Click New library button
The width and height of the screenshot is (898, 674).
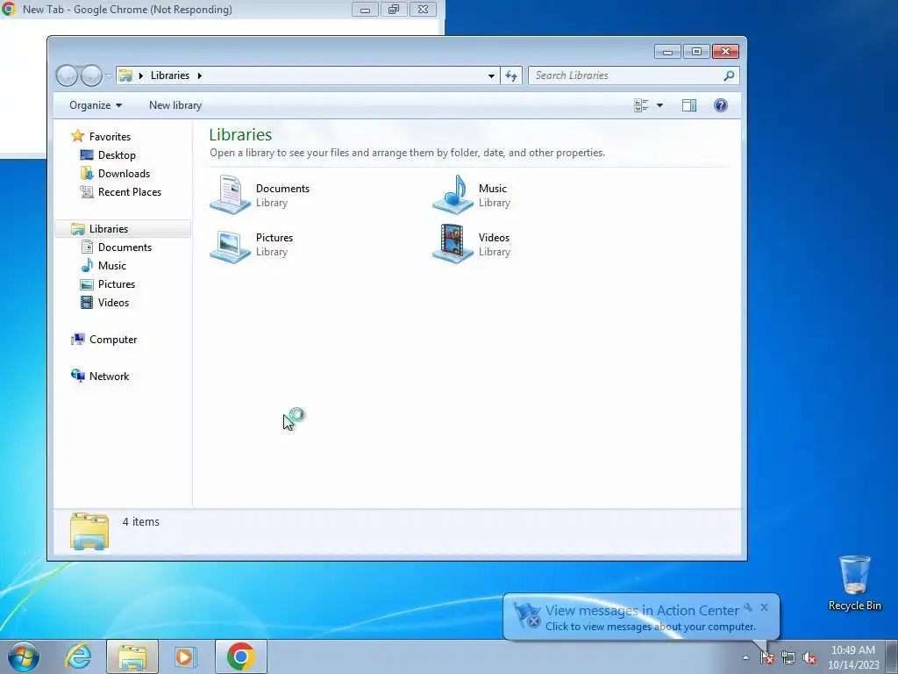(x=175, y=105)
